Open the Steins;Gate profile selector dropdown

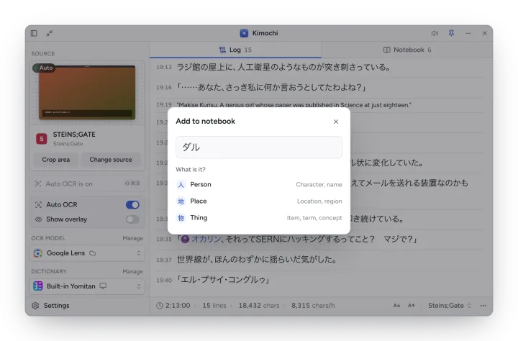449,306
